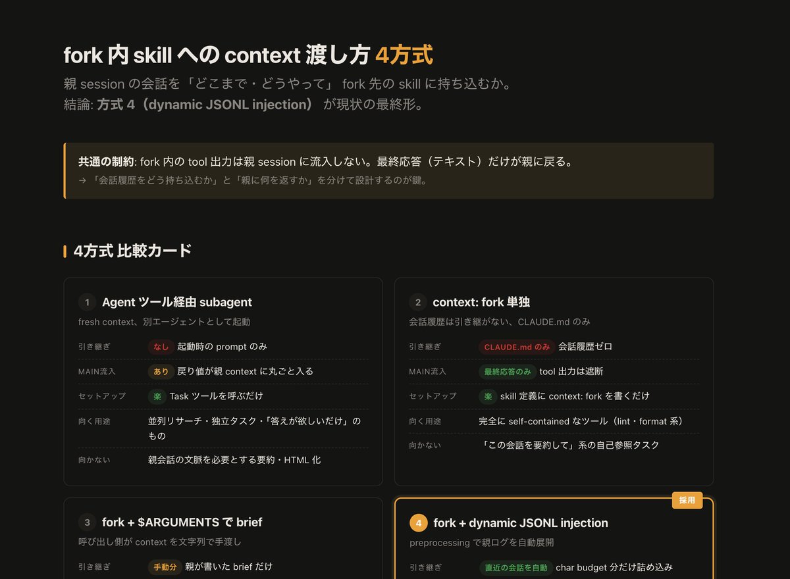
Task: Click the text 'skill 定義に context: fork を書くだけ'
Action: (x=575, y=397)
